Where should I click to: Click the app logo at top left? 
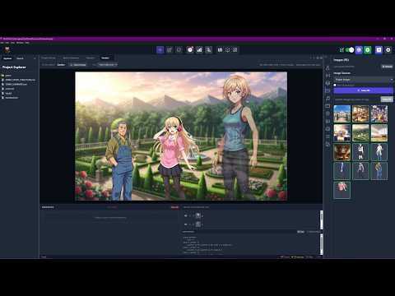click(7, 50)
